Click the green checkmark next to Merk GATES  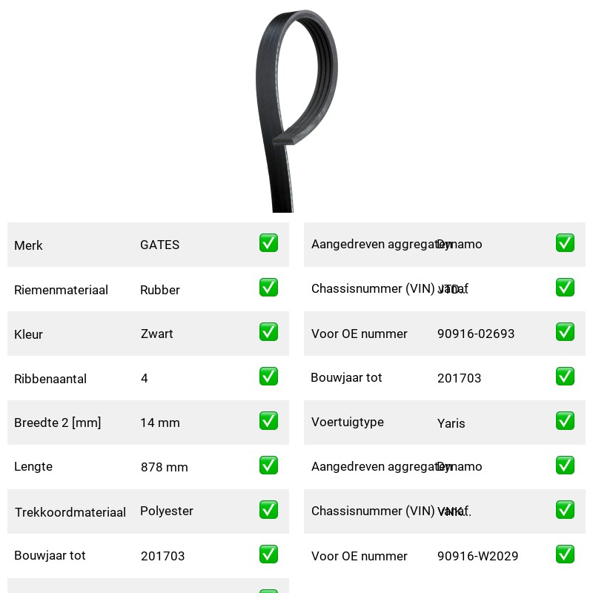pyautogui.click(x=268, y=243)
